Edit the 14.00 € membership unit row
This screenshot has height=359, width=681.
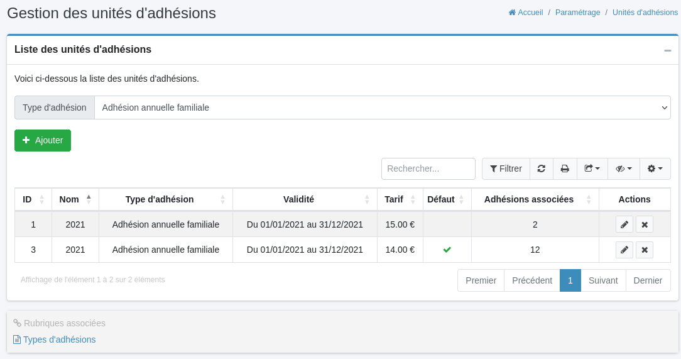[x=624, y=250]
